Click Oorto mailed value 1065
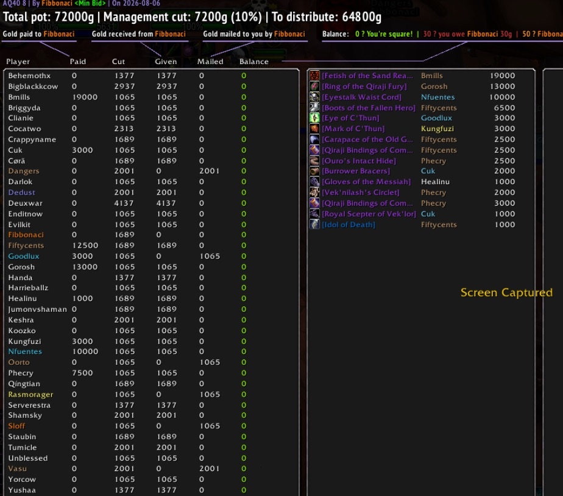This screenshot has width=563, height=496. 210,362
